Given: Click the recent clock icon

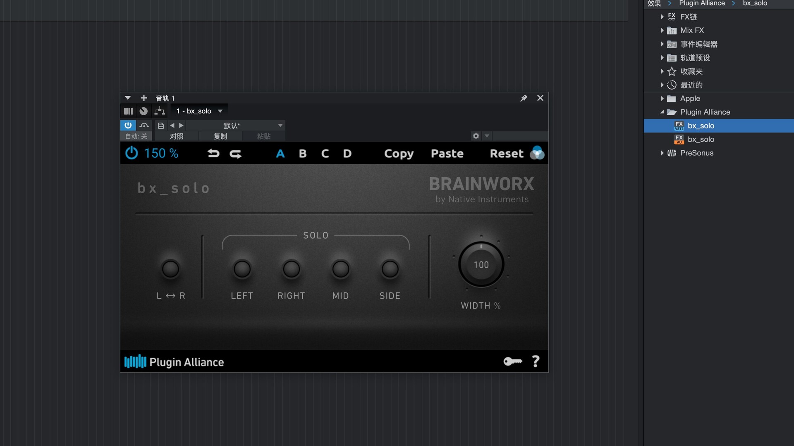Looking at the screenshot, I should pos(672,85).
